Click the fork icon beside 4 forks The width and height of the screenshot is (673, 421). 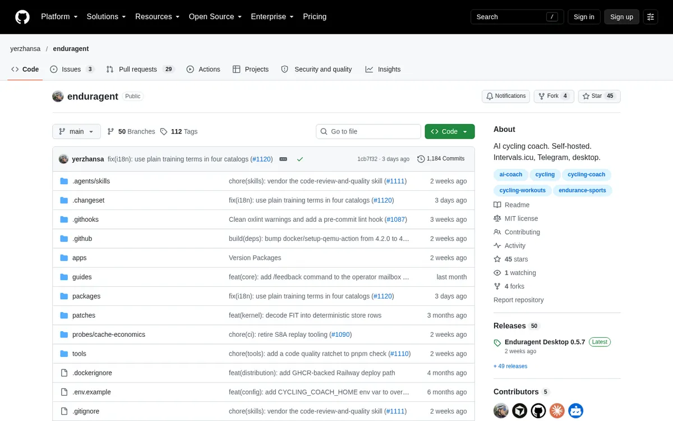[497, 286]
